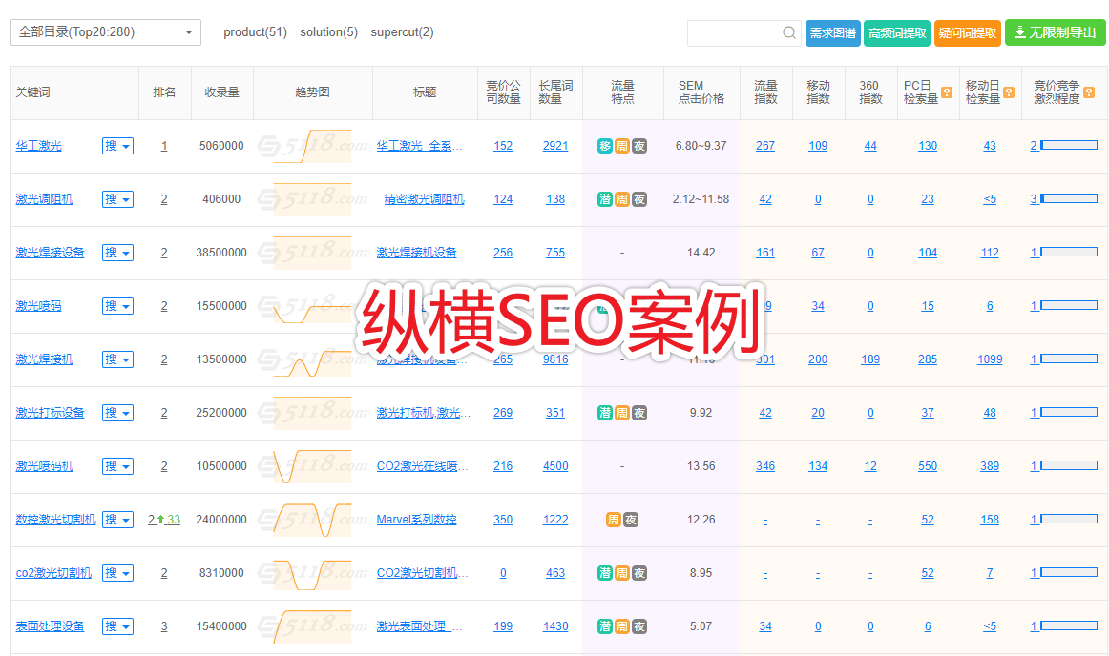Open the 搜 dropdown next to 华工激光
Screen dimensions: 1109x656
tap(118, 145)
